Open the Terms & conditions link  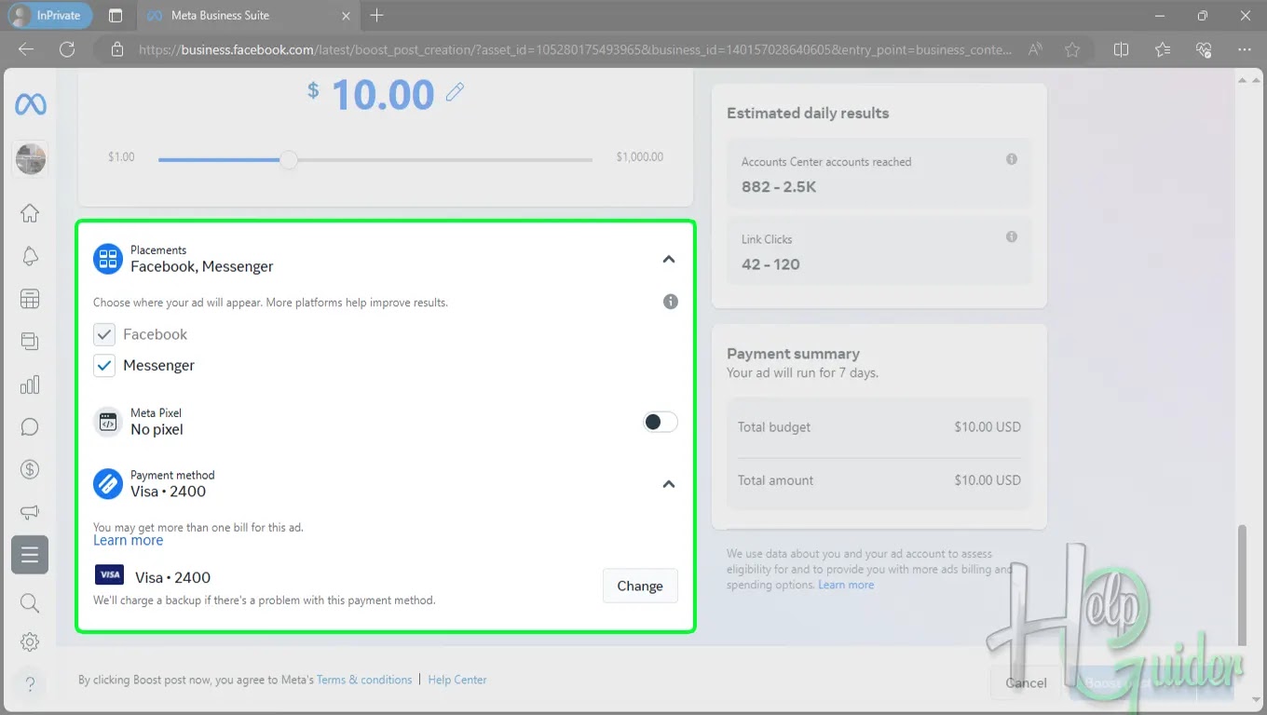pyautogui.click(x=364, y=680)
